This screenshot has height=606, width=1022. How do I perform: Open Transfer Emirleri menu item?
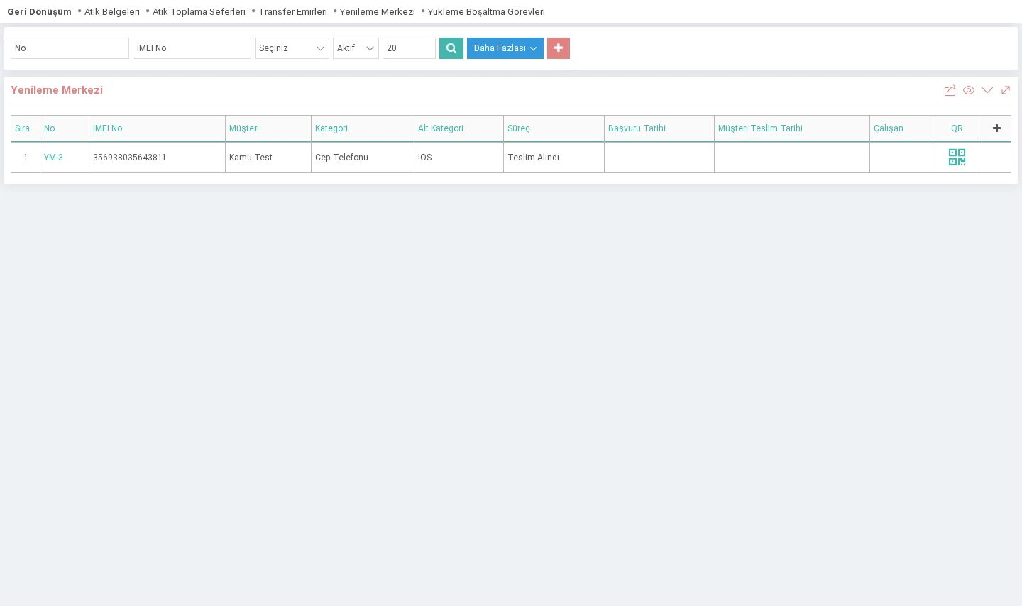pos(292,12)
